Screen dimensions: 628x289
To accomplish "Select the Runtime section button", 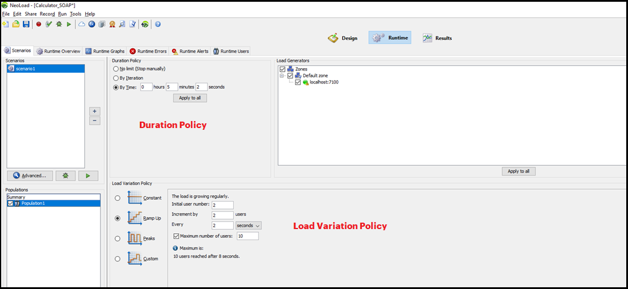I will point(389,38).
